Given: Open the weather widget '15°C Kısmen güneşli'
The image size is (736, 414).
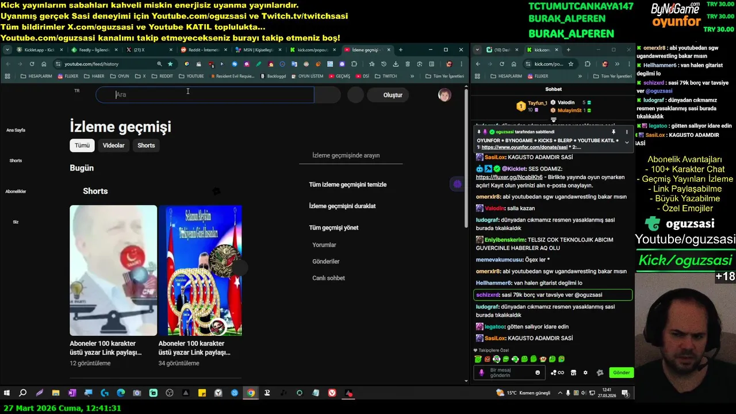Looking at the screenshot, I should (x=523, y=393).
